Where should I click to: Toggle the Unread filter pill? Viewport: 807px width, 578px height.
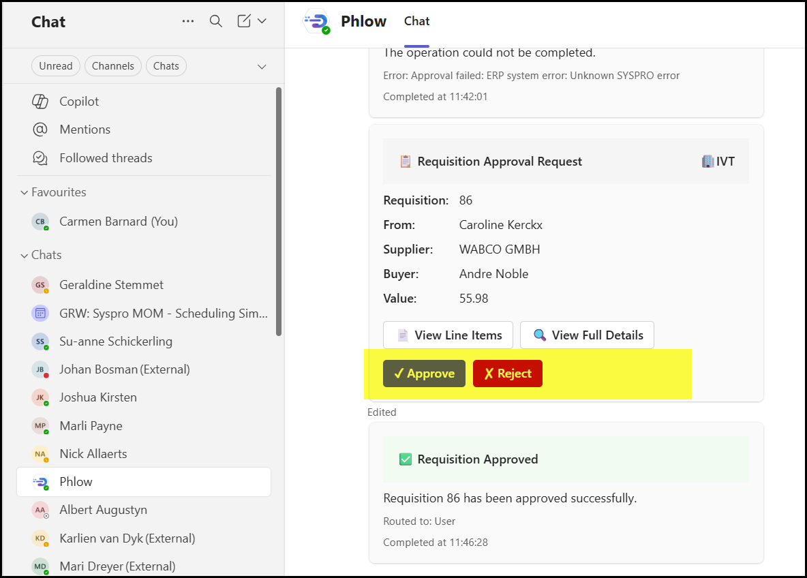click(55, 66)
